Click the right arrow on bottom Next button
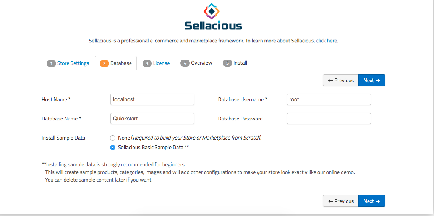The image size is (434, 216). (x=378, y=201)
